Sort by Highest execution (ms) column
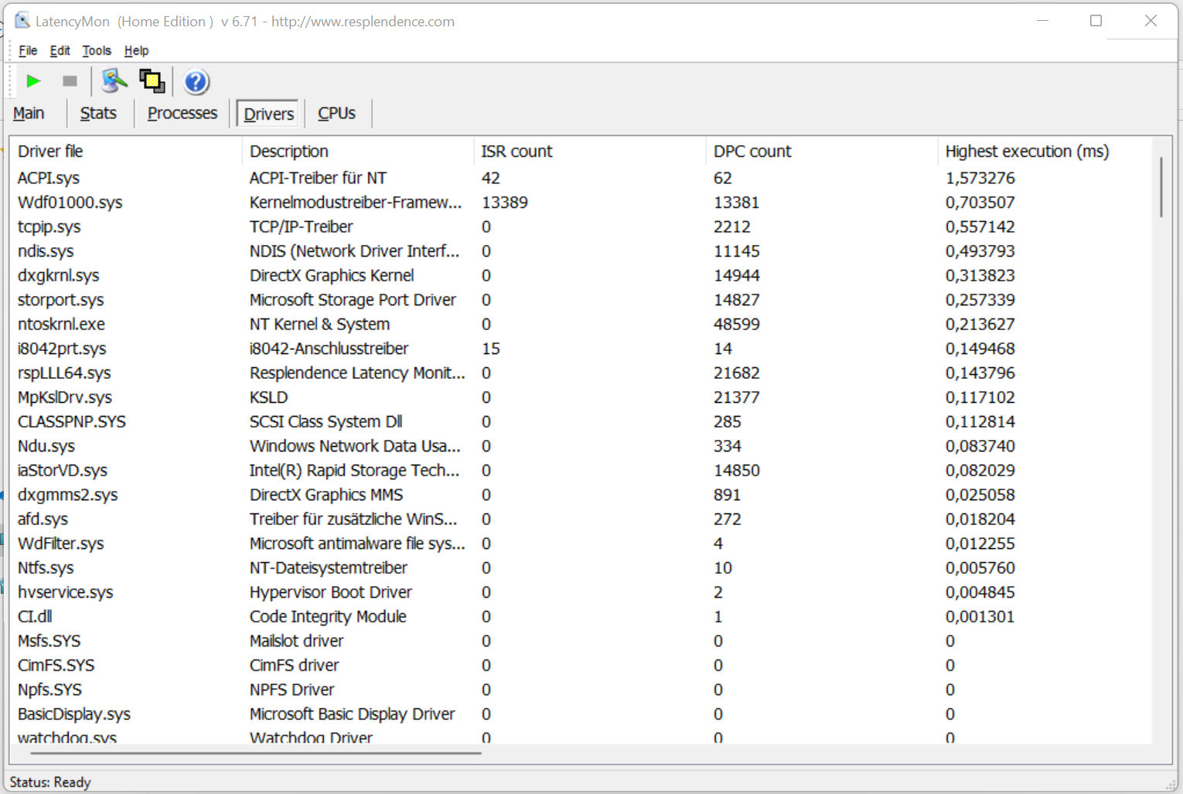The width and height of the screenshot is (1183, 794). 1027,152
